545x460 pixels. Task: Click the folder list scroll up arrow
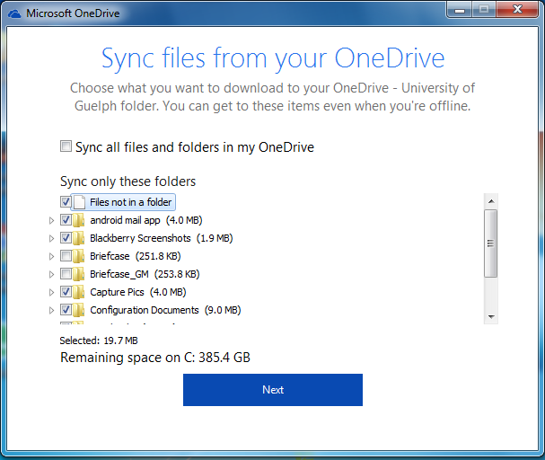point(490,200)
